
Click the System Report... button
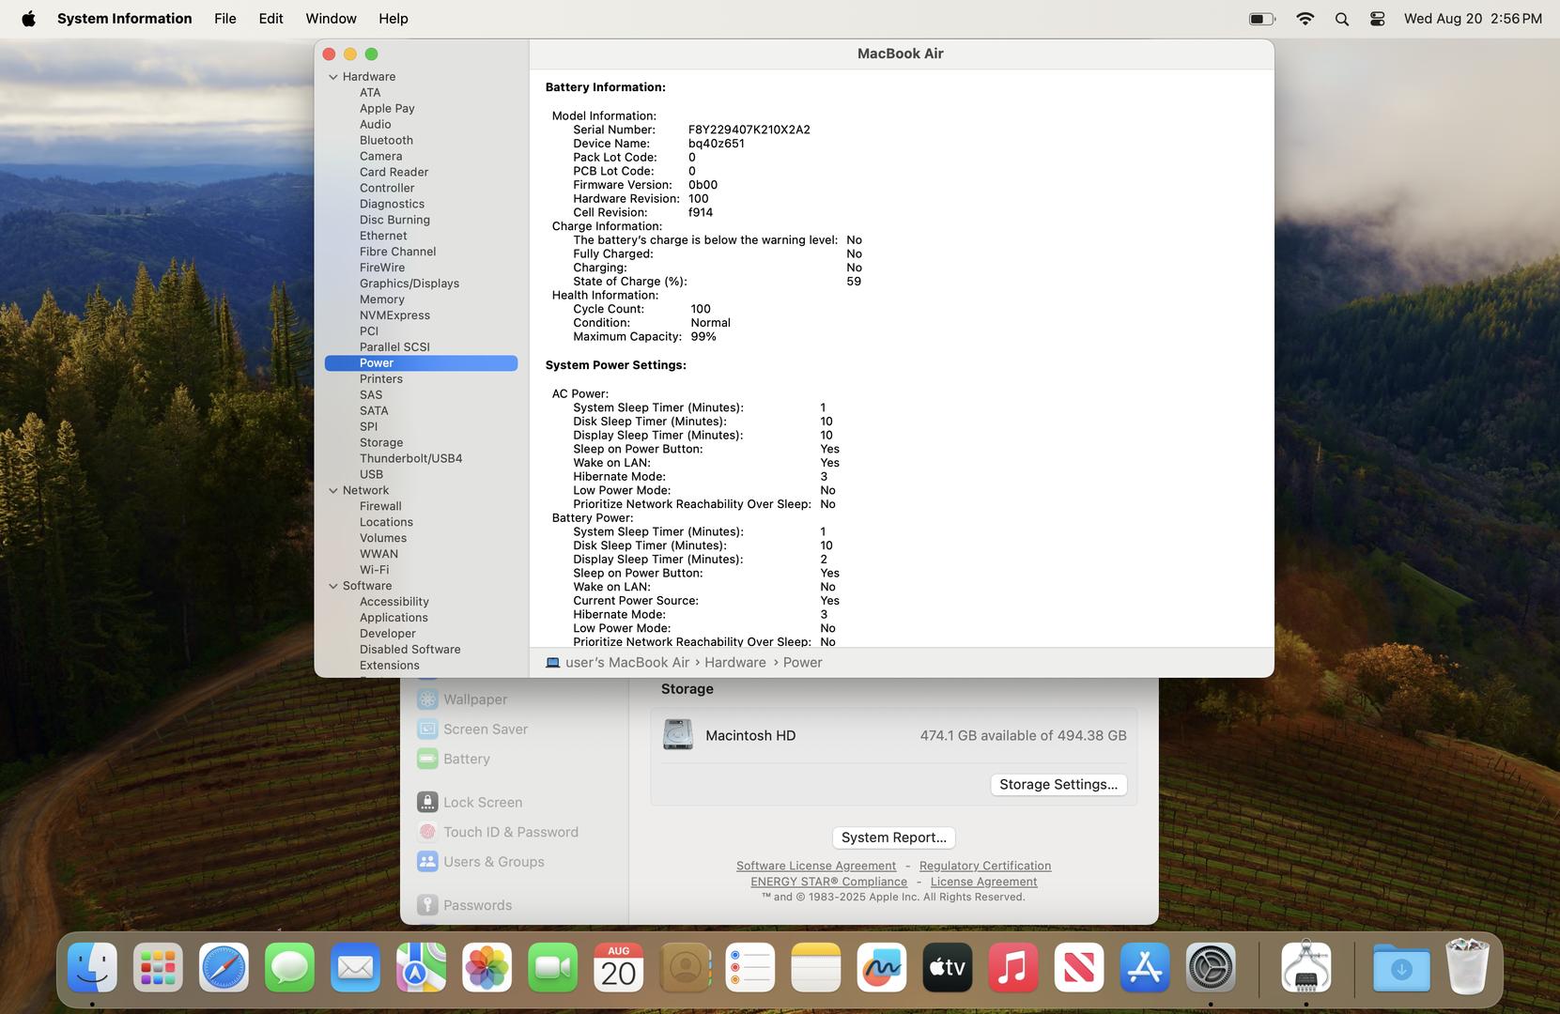pyautogui.click(x=893, y=837)
